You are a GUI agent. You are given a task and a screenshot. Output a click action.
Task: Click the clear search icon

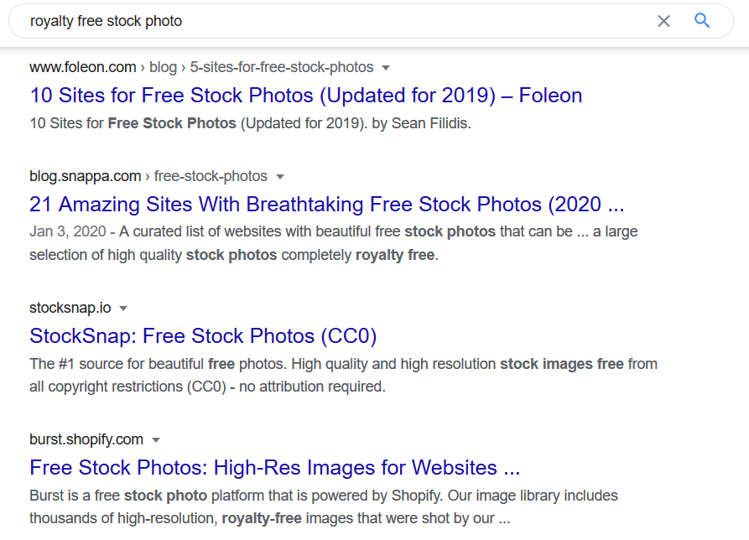pyautogui.click(x=663, y=21)
